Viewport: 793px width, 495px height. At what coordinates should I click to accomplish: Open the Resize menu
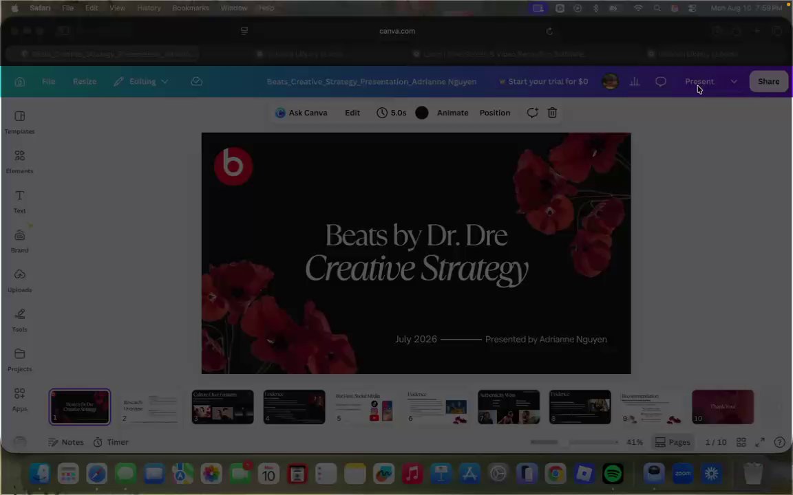tap(85, 81)
